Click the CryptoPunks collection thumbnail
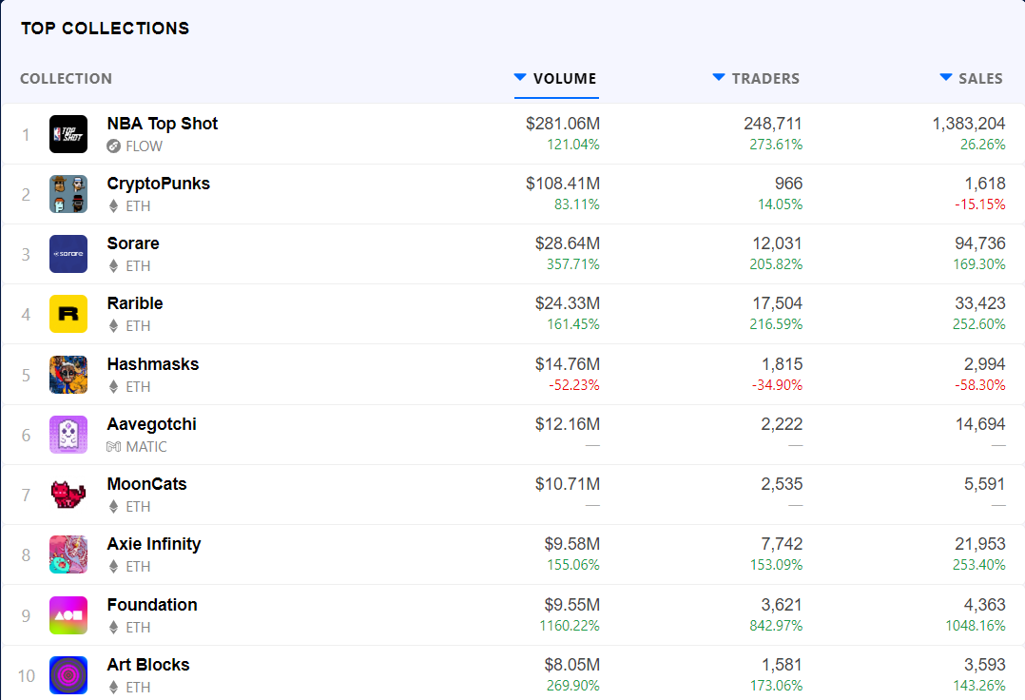 (68, 194)
